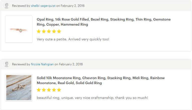Click the third star of Opal Ring review
Viewport: 192px width, 110px height.
point(49,31)
